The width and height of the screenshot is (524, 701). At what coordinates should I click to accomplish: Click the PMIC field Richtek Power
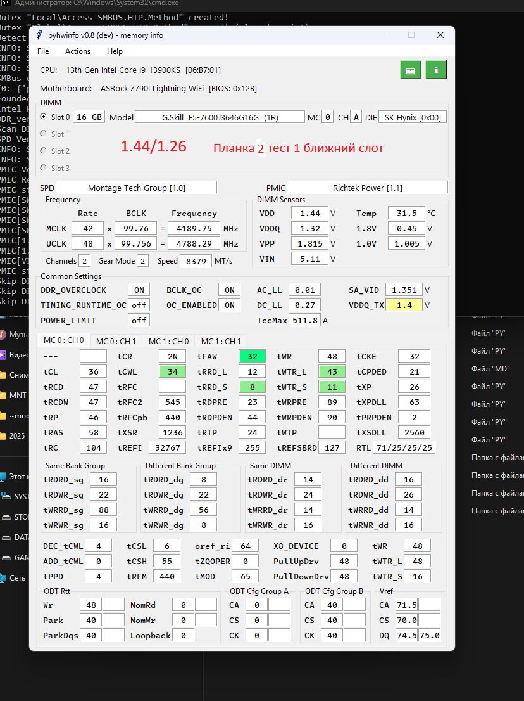[367, 188]
